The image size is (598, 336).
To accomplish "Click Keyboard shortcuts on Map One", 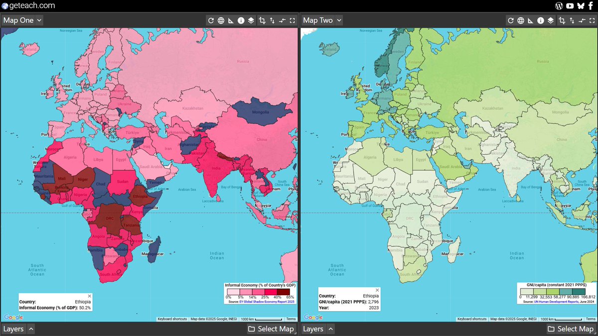I will click(172, 319).
